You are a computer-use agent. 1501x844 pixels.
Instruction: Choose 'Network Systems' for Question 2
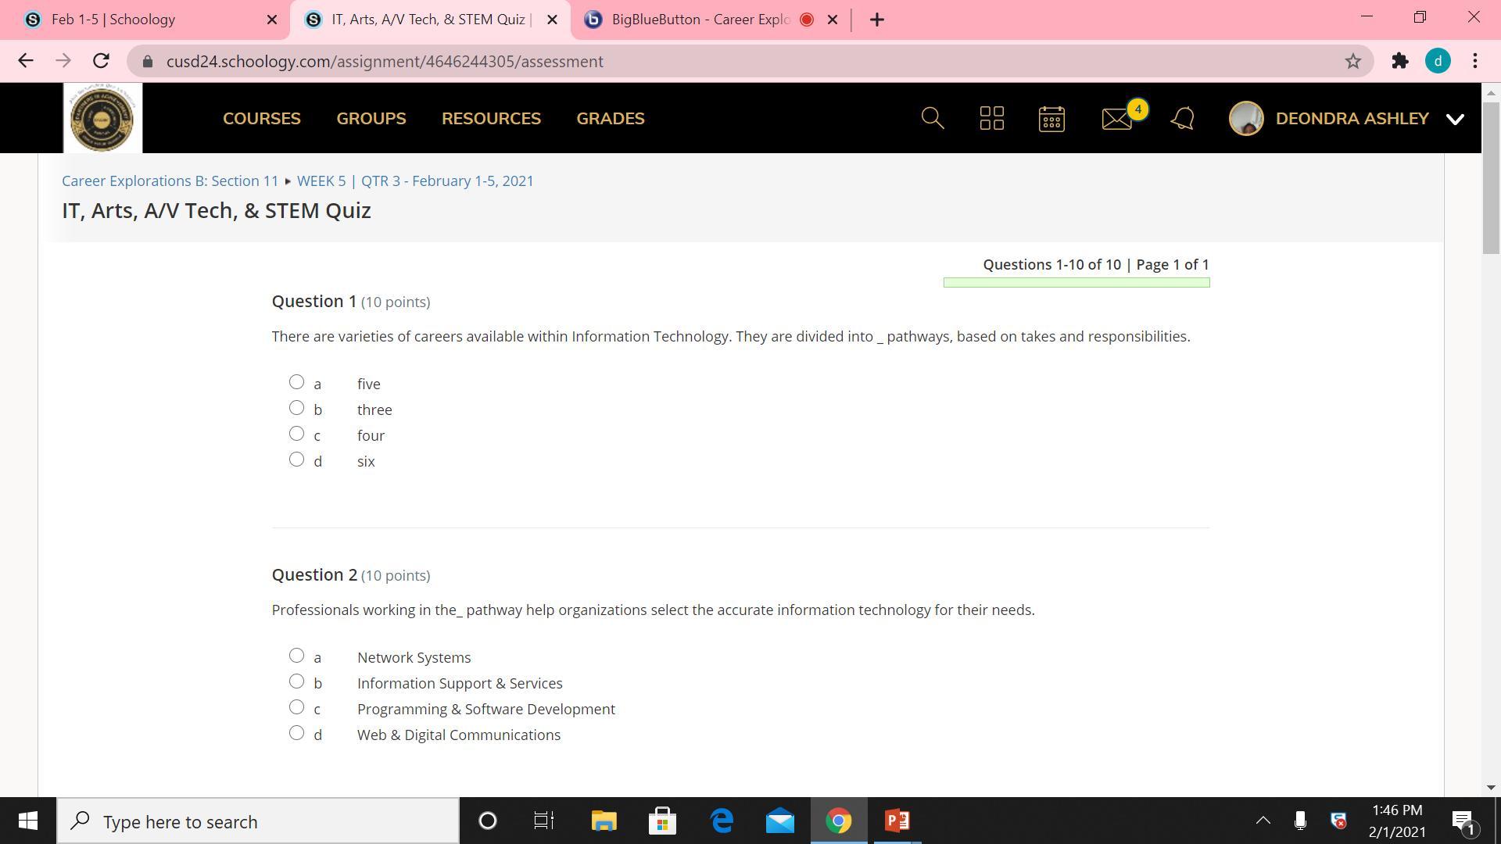[x=296, y=656]
